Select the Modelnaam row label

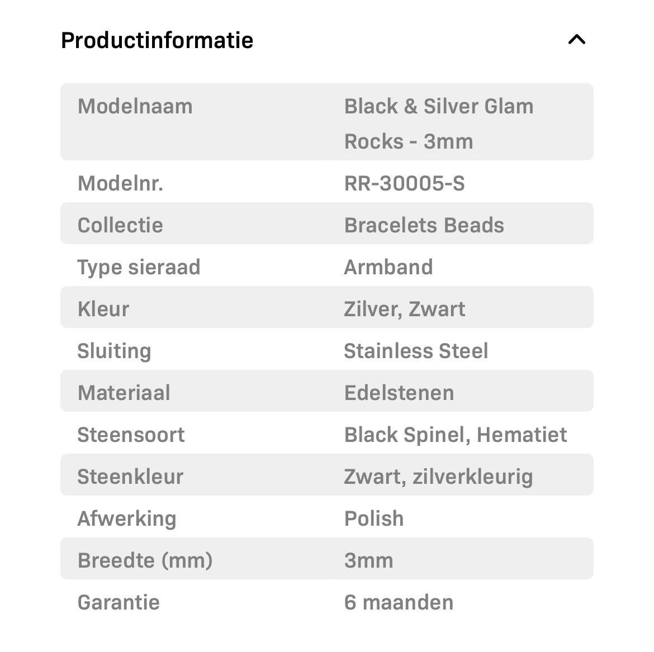tap(135, 106)
